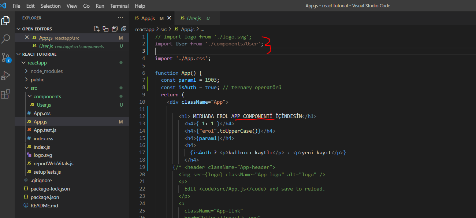Open index.css from the explorer
Viewport: 476px width, 218px height.
point(43,138)
